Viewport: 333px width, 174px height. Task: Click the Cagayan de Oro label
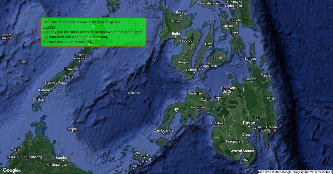[228, 90]
